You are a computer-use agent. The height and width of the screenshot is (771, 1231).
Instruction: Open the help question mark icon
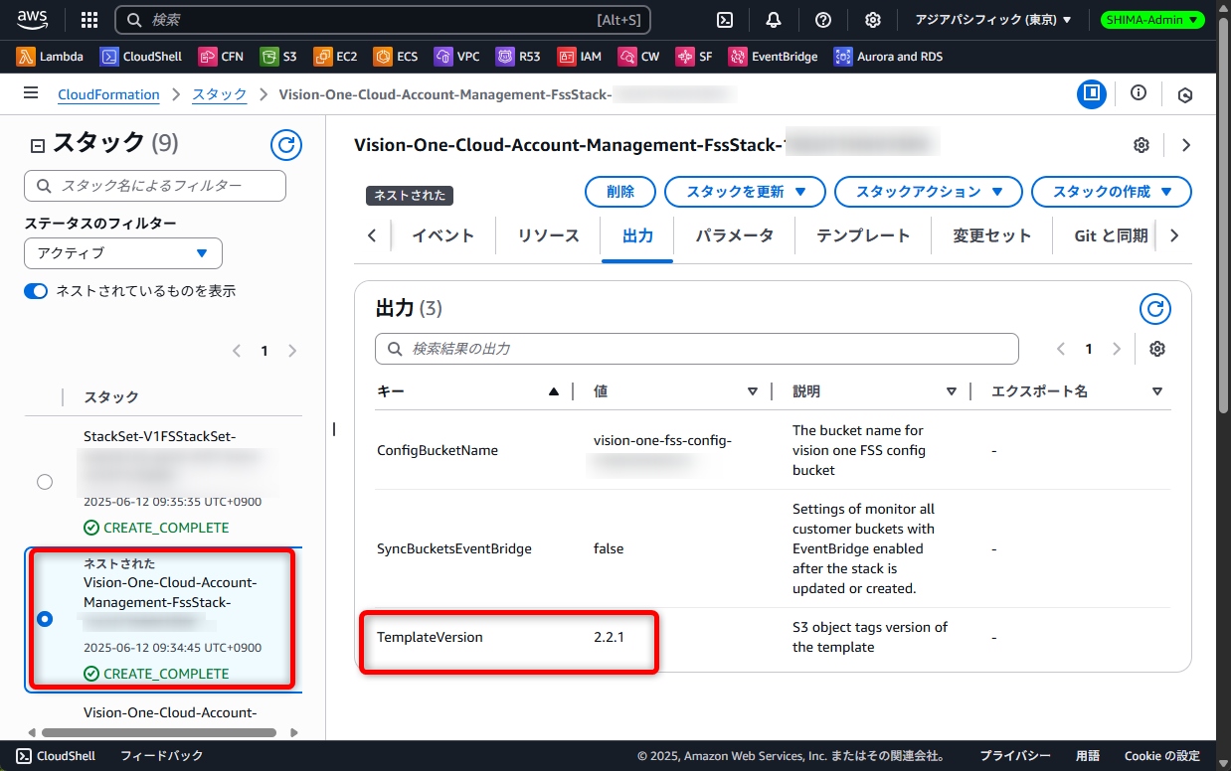pyautogui.click(x=823, y=20)
